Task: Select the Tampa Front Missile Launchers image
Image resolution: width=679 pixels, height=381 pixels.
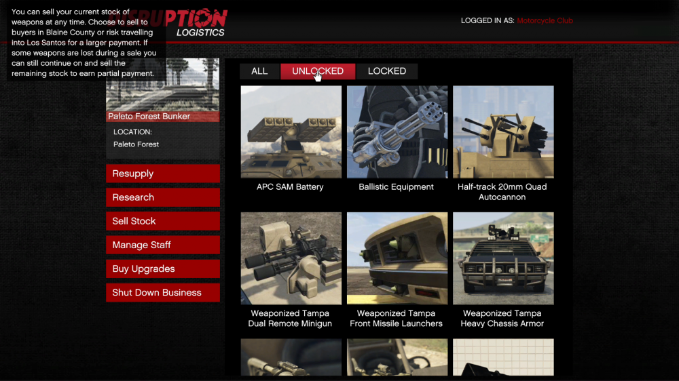Action: pyautogui.click(x=397, y=258)
